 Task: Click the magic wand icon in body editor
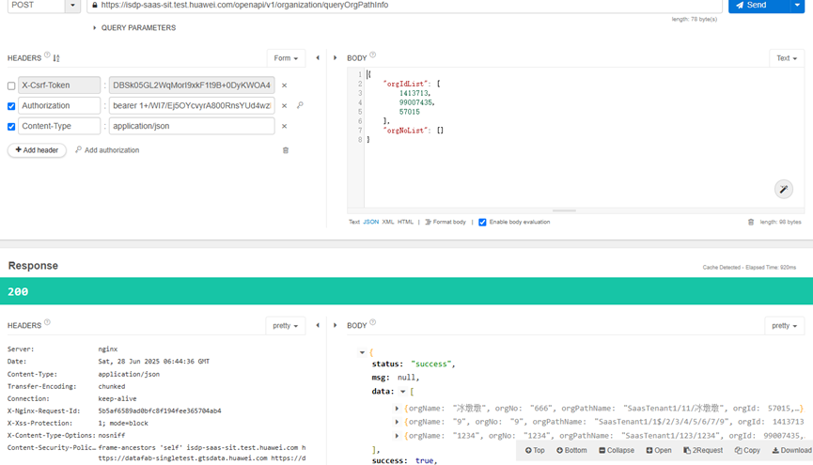[x=784, y=189]
